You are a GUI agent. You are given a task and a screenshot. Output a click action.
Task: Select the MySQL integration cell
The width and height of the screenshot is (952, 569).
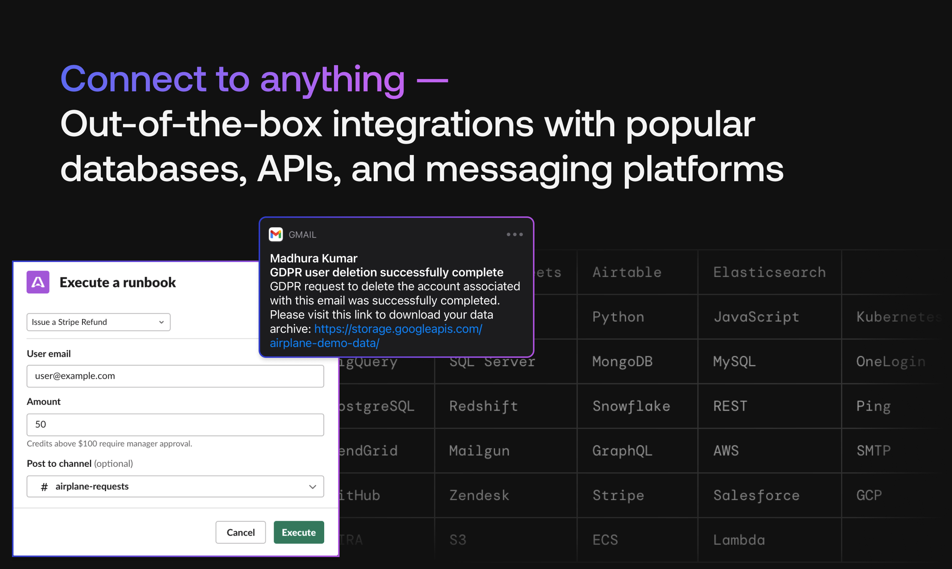769,361
